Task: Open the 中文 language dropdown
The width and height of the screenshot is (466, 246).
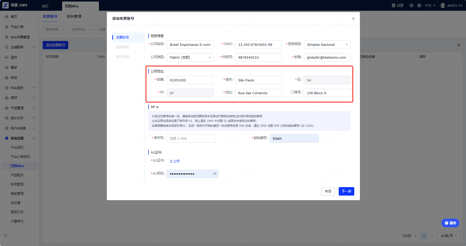Action: tap(430, 5)
